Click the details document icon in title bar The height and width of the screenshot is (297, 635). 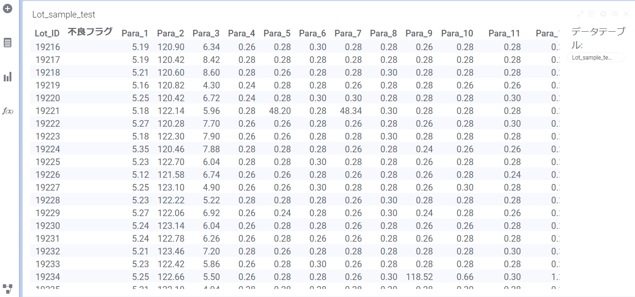click(592, 14)
